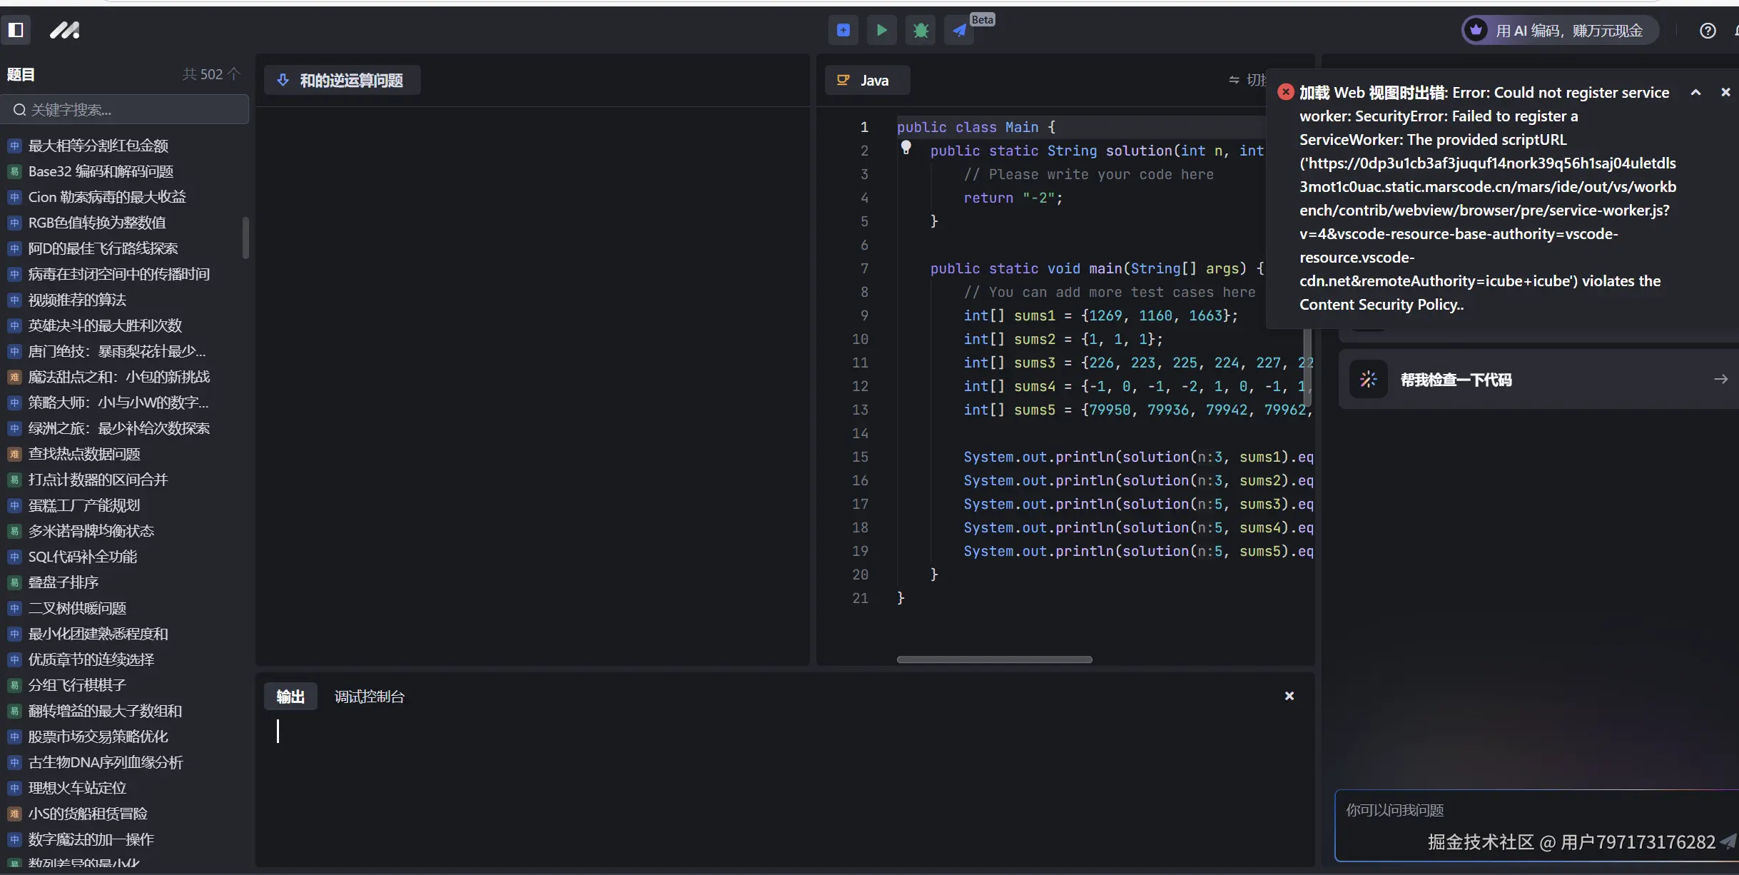This screenshot has width=1739, height=875.
Task: Click the paper plane submit icon
Action: (x=959, y=30)
